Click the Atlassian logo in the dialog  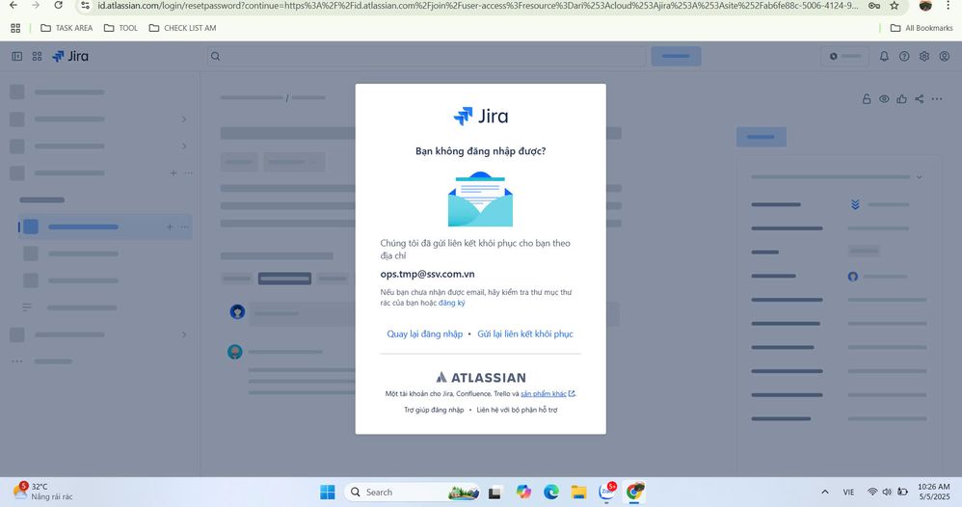tap(480, 378)
